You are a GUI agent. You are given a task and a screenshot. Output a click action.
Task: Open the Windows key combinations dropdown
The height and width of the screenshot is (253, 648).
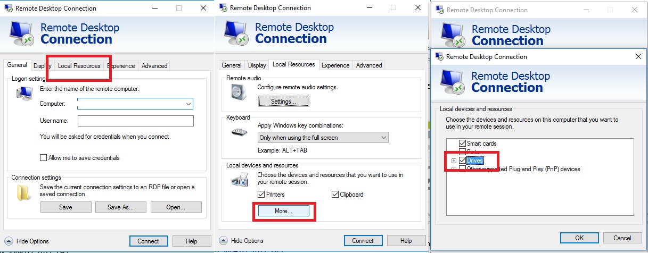323,138
